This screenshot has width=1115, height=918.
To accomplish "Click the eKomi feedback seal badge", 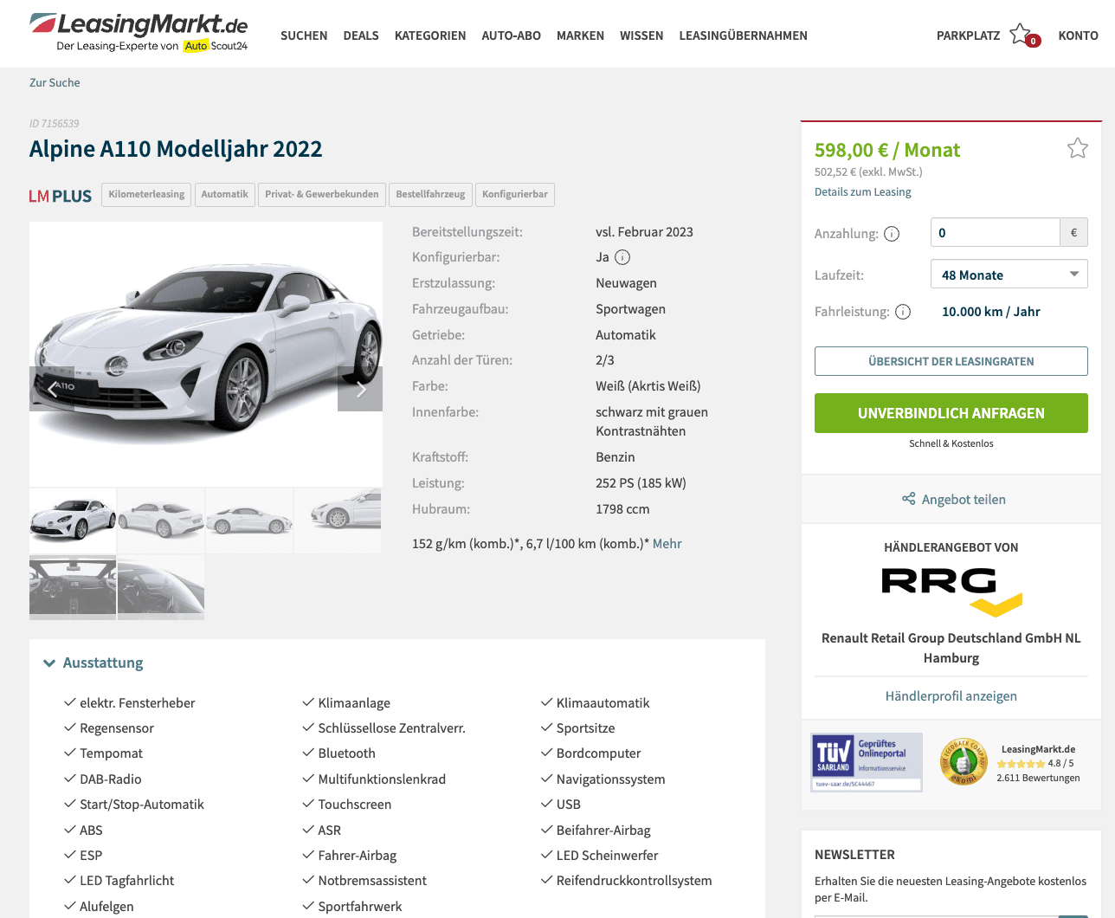I will click(x=964, y=762).
